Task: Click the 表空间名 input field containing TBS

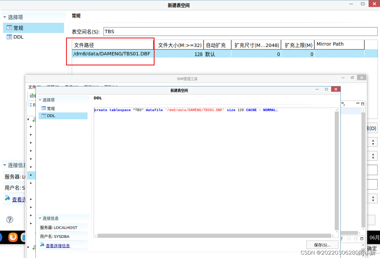Action: point(240,32)
